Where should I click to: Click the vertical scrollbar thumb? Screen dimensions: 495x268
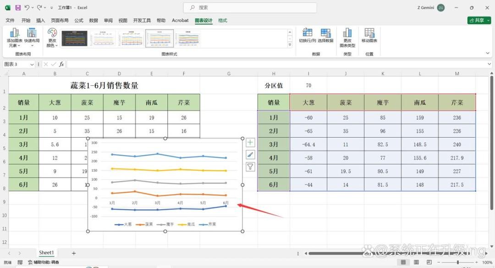pyautogui.click(x=491, y=144)
